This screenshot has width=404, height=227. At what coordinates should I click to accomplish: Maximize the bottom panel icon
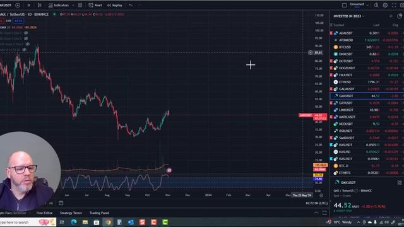tap(324, 212)
